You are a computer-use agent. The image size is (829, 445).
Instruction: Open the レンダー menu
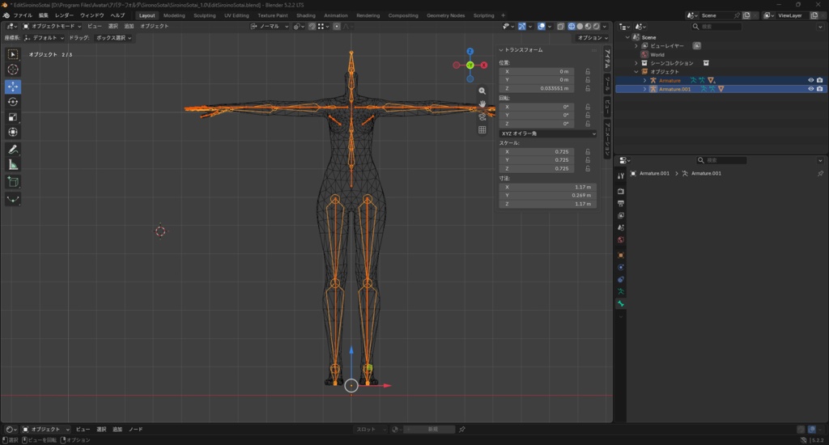(64, 15)
